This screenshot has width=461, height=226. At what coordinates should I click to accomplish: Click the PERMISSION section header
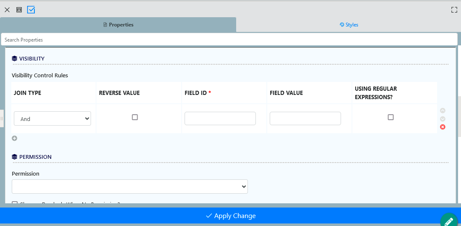(x=32, y=157)
